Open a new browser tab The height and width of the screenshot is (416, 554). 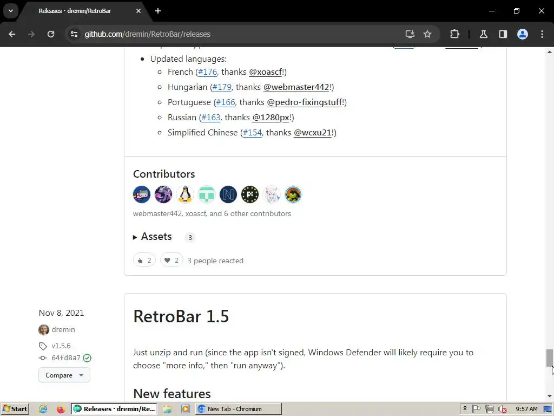[158, 11]
